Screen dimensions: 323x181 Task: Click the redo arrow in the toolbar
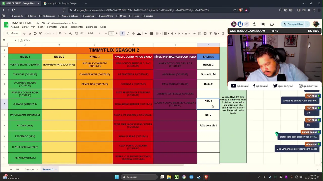30,33
